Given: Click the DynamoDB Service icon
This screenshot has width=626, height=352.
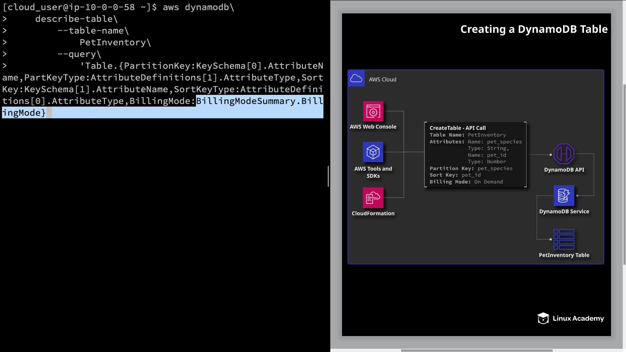Looking at the screenshot, I should pos(564,196).
